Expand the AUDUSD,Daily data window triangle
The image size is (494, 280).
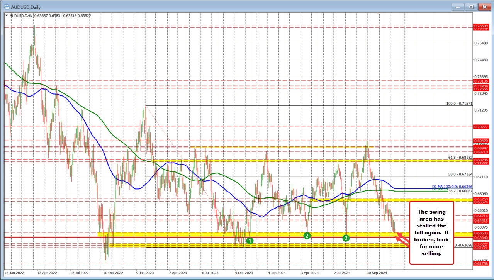tap(7, 15)
